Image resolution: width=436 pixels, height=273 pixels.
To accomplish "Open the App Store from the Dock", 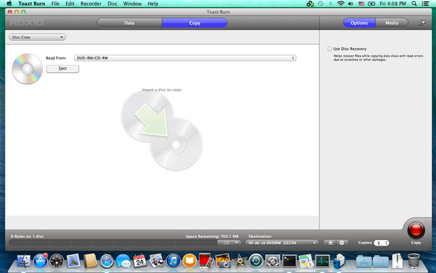I will [x=40, y=261].
